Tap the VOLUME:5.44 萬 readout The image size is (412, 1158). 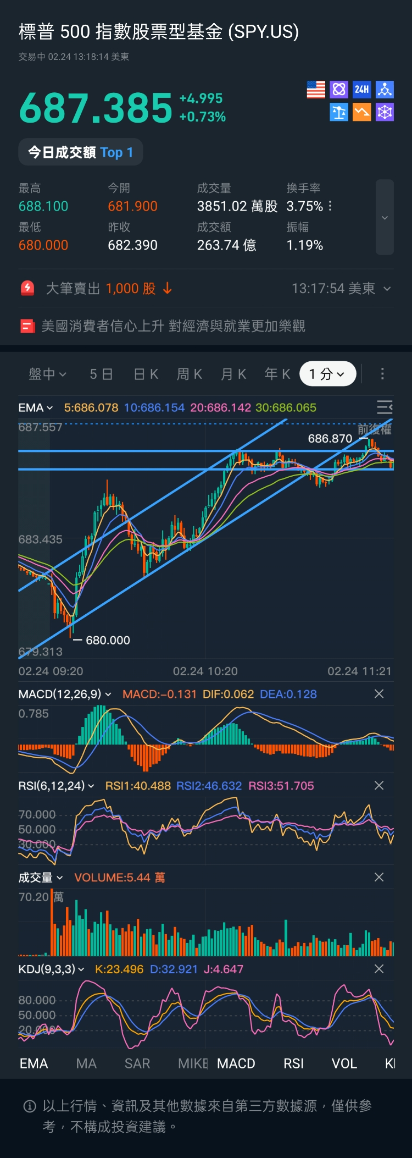point(120,878)
